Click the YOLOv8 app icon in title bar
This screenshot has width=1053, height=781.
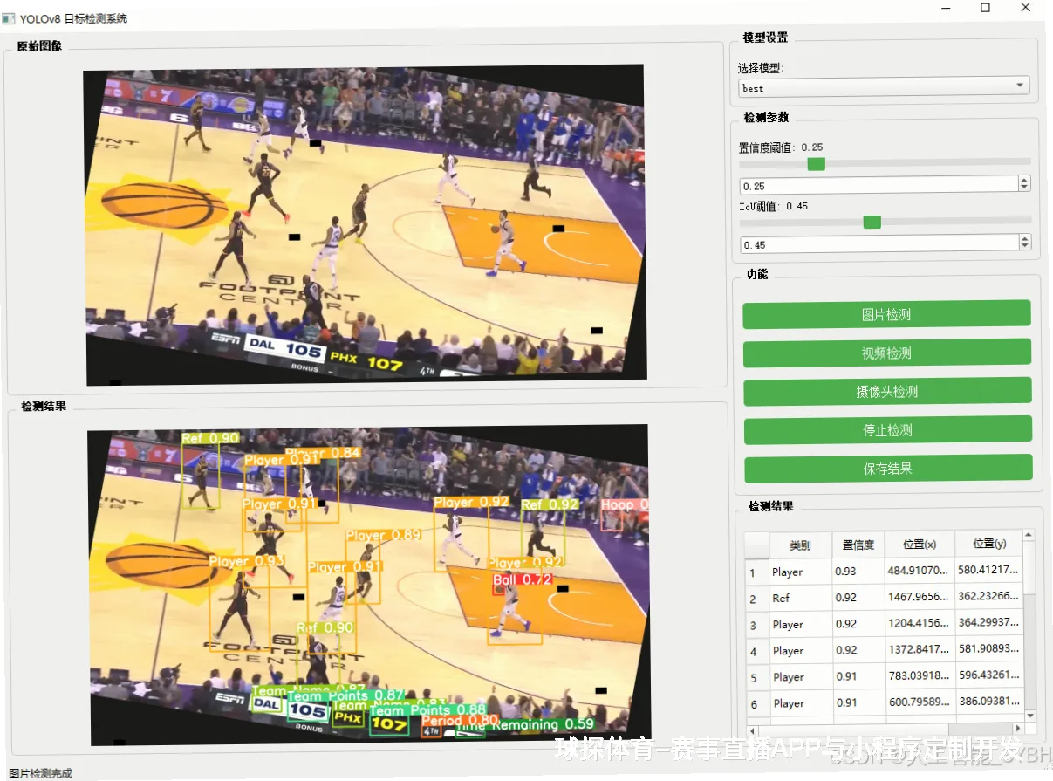coord(9,17)
